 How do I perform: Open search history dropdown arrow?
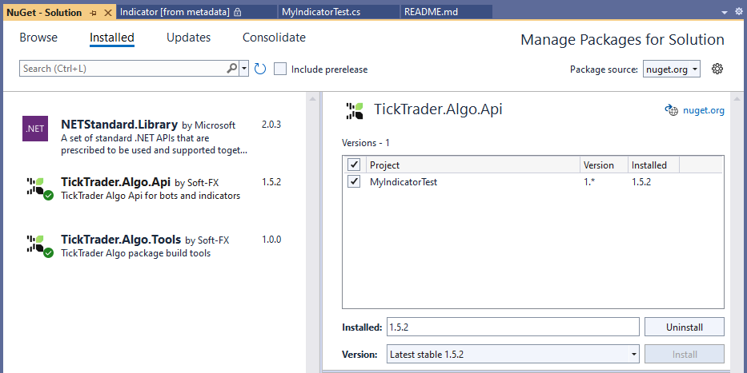(x=244, y=69)
